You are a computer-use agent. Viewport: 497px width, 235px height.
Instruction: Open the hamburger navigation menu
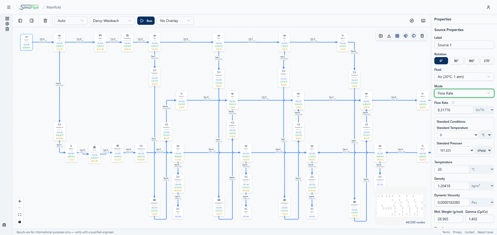click(x=9, y=7)
